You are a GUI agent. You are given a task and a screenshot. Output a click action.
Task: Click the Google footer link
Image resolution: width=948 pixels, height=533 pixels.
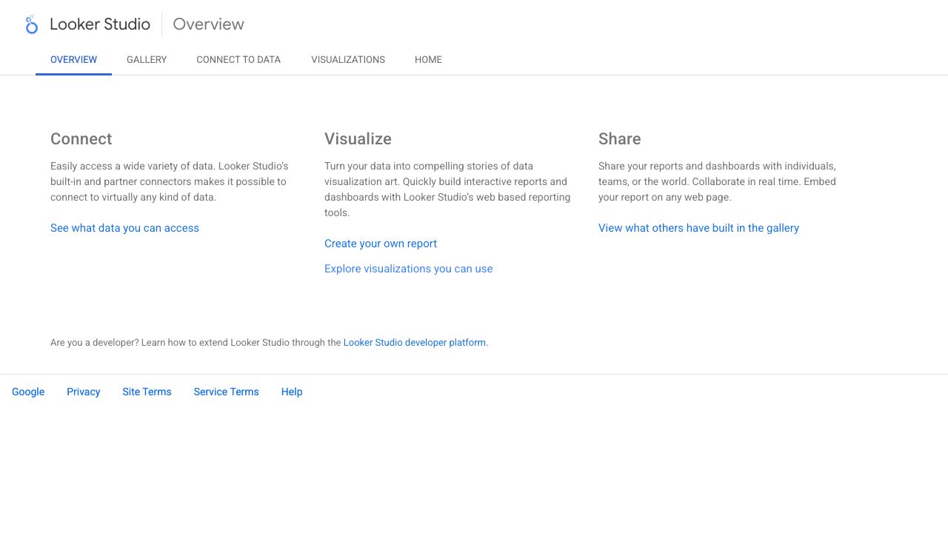tap(28, 392)
